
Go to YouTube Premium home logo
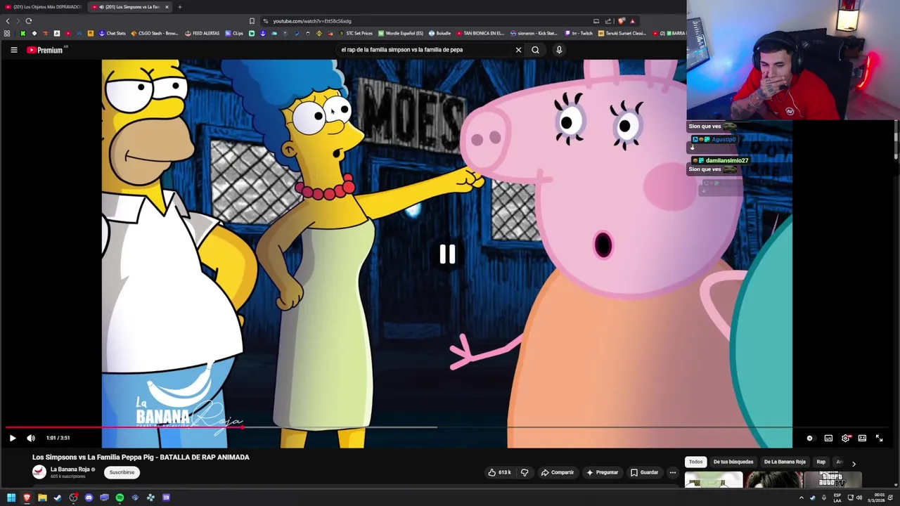(45, 50)
